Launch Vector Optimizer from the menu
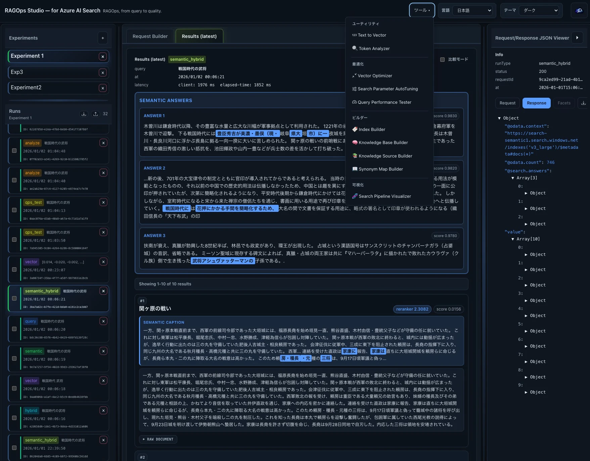 pyautogui.click(x=390, y=76)
